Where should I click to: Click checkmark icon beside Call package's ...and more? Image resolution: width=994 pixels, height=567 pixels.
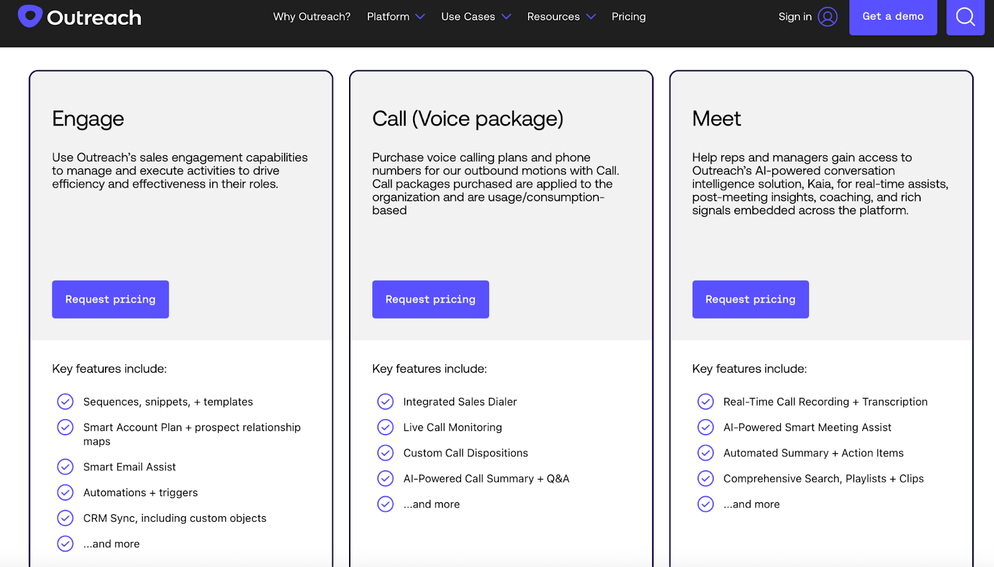pyautogui.click(x=385, y=504)
